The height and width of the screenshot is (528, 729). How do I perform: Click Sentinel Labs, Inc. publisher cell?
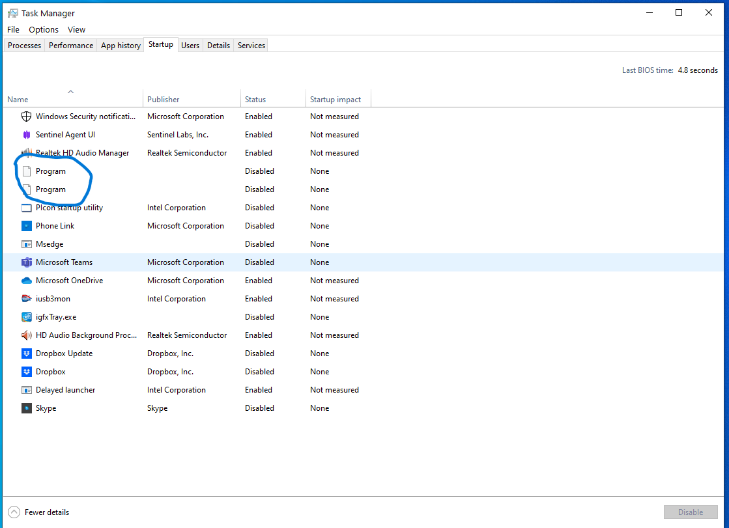(178, 135)
